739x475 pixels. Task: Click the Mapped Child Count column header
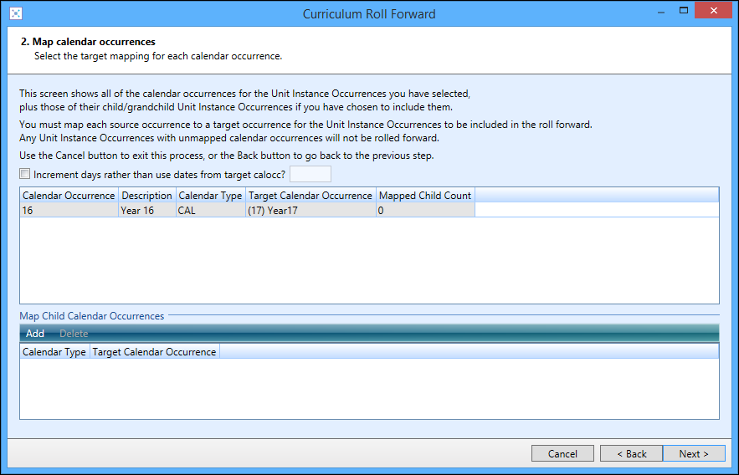[425, 196]
